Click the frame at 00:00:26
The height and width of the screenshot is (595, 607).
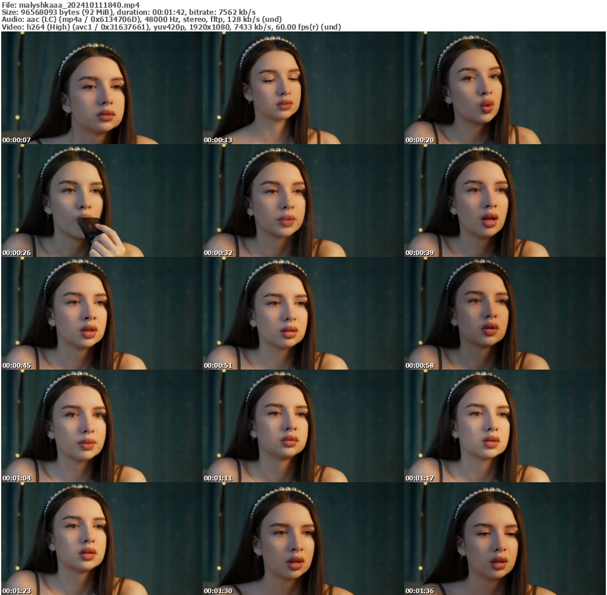coord(101,201)
